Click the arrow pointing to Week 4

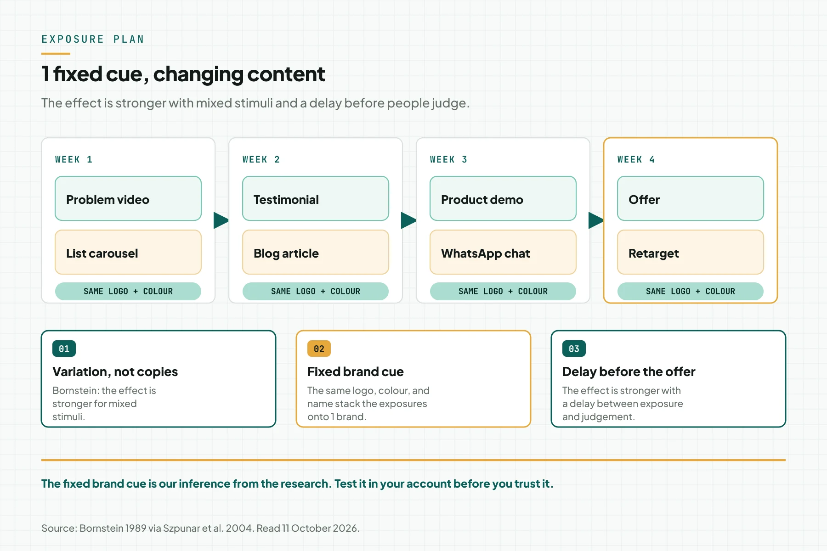(x=596, y=220)
